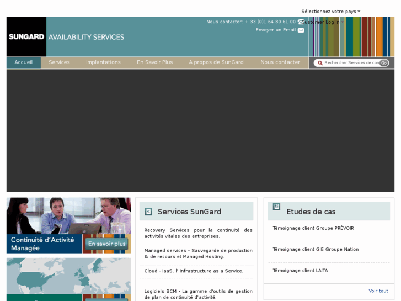Viewport: 401px width, 301px height.
Task: Open the Services menu
Action: tap(59, 62)
